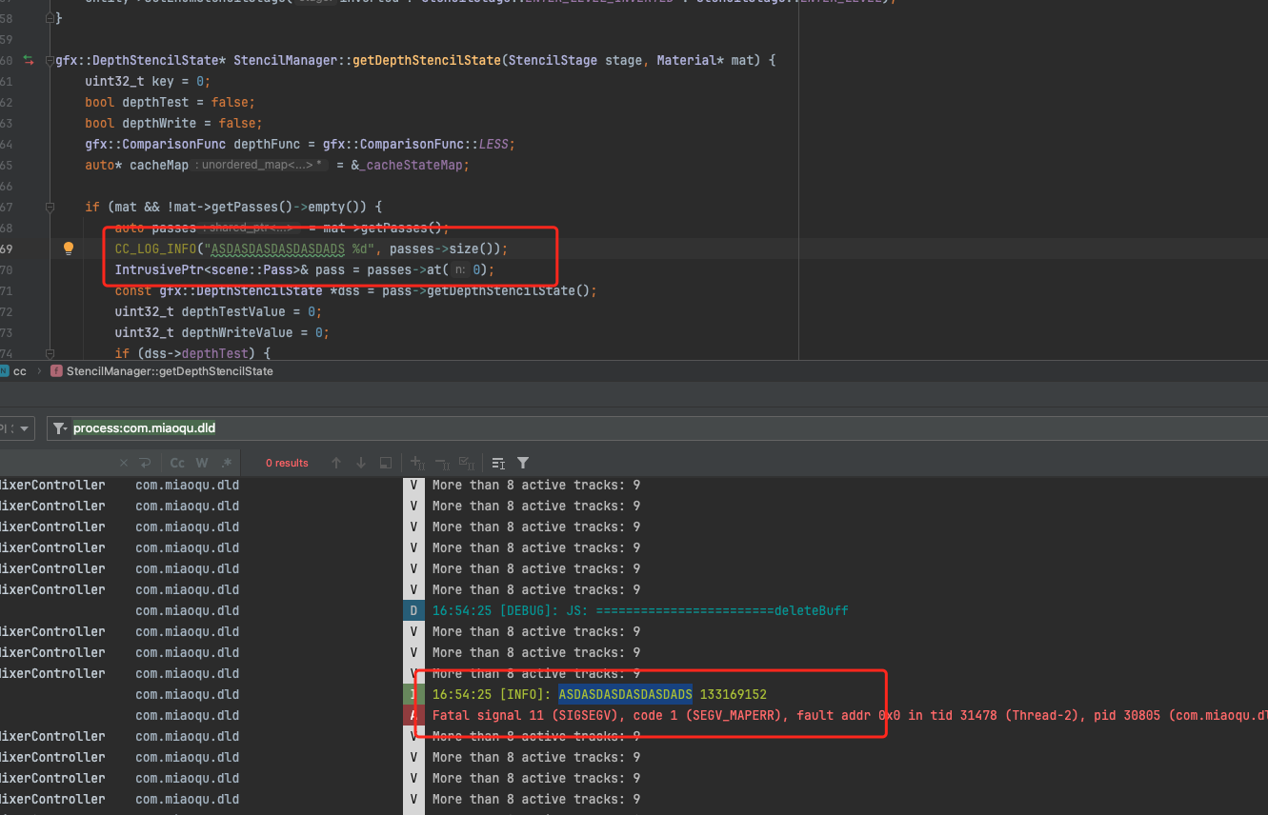This screenshot has height=815, width=1268.
Task: Open the logcat filter history funnel dropdown
Action: 60,428
